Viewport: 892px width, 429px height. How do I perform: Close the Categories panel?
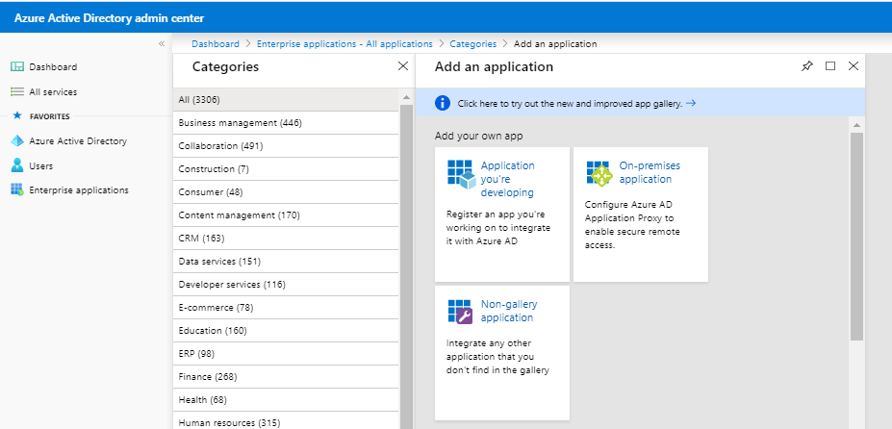(x=403, y=66)
